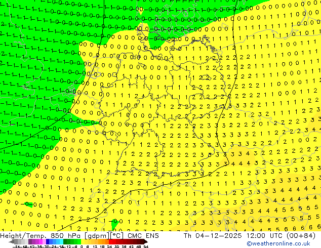Open the weatheronline.co.uk copyright link
321x248 pixels.
pos(278,243)
